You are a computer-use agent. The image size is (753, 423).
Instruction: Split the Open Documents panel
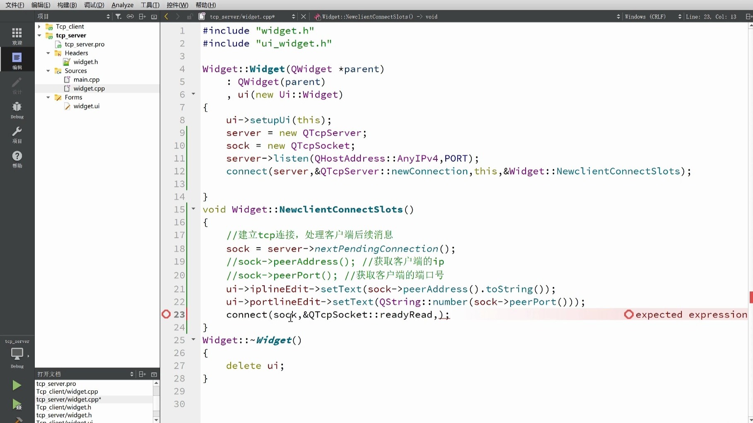pos(142,374)
